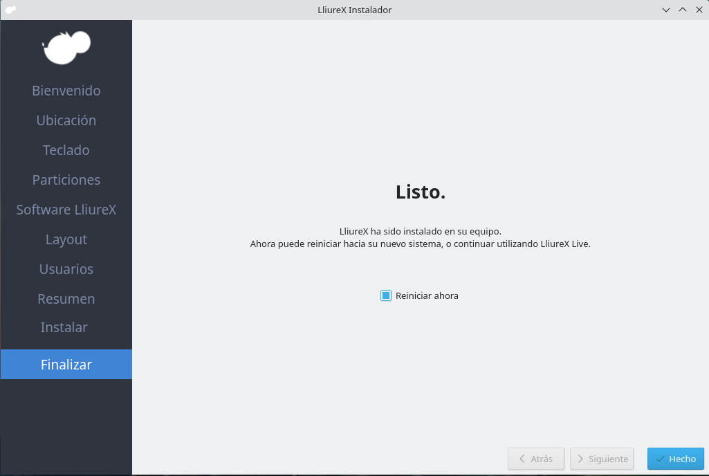The image size is (709, 476).
Task: Open the Particiones step
Action: point(66,180)
